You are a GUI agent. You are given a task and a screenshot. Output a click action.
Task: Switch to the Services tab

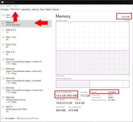(x=56, y=9)
